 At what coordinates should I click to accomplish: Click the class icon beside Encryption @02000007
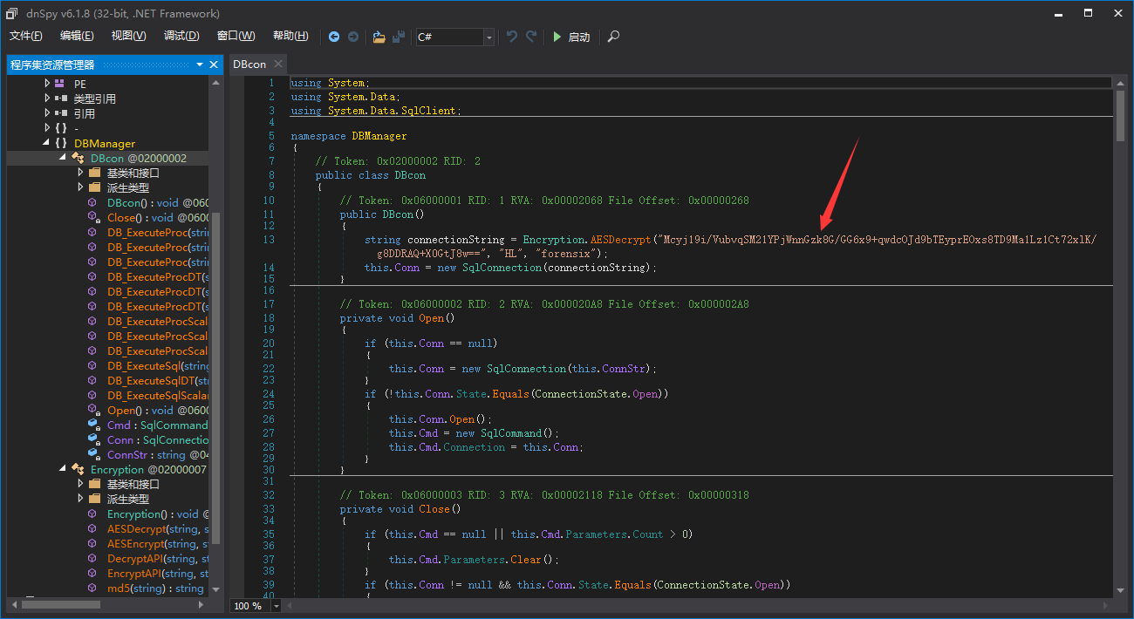[79, 469]
